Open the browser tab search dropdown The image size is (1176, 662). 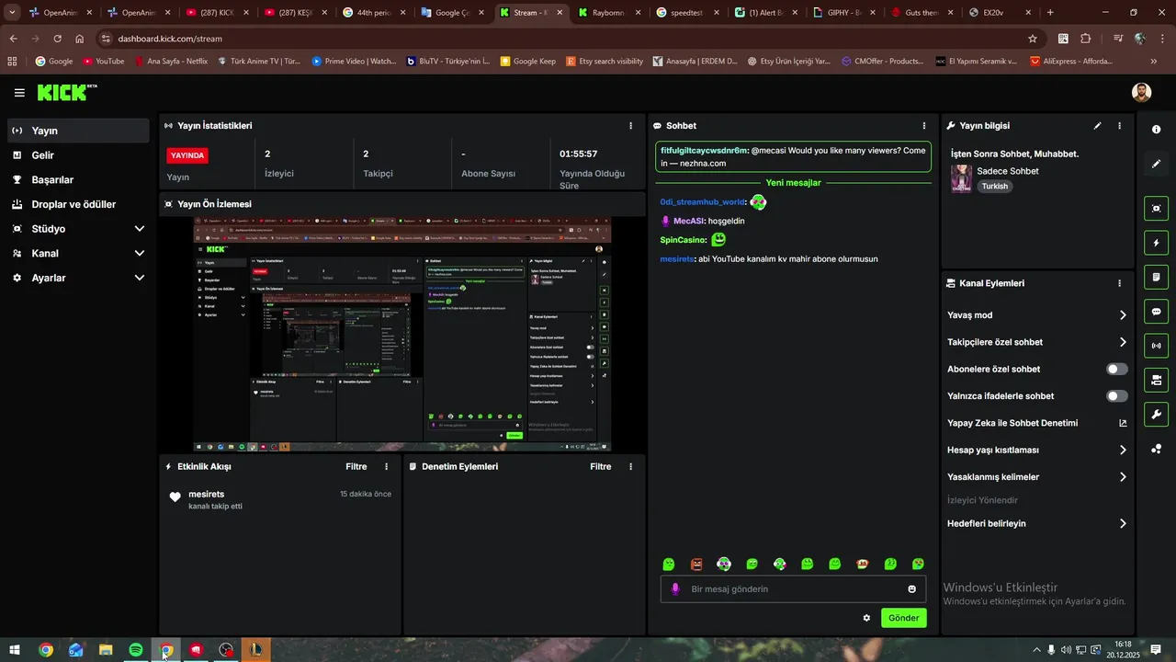point(13,13)
